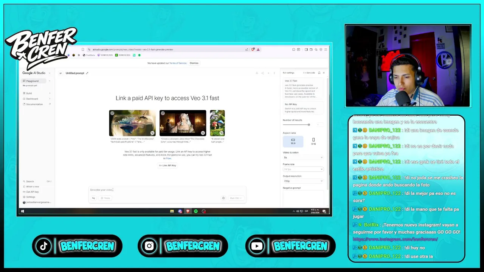Click the TikTok BENFERCREN badge
484x272 pixels.
tap(77, 246)
